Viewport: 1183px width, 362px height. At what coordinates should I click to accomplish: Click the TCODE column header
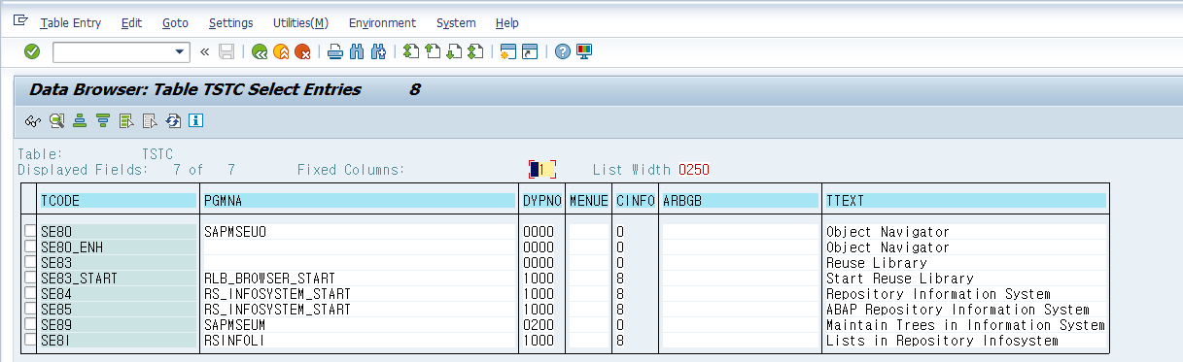[118, 200]
